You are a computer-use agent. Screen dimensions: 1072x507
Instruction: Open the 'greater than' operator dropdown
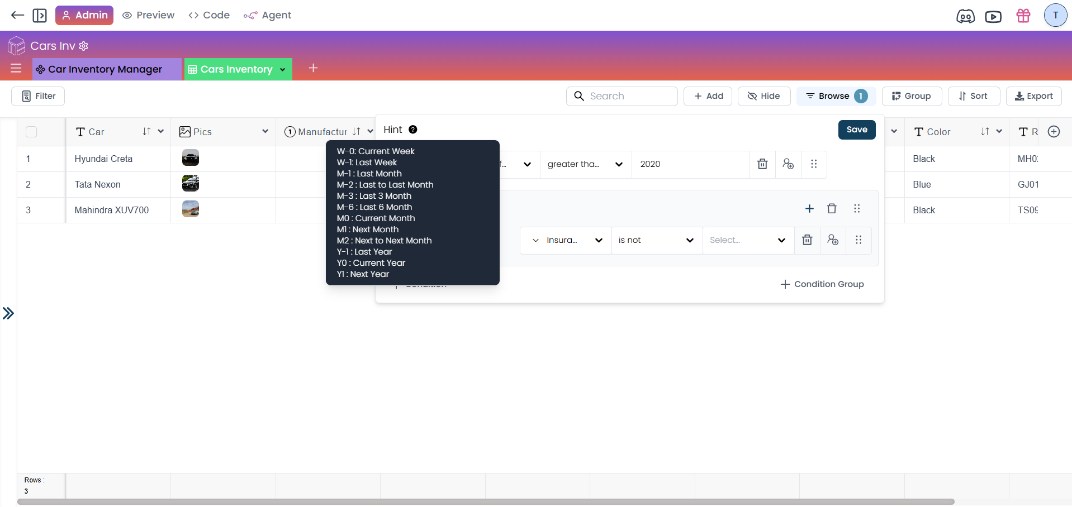(585, 164)
